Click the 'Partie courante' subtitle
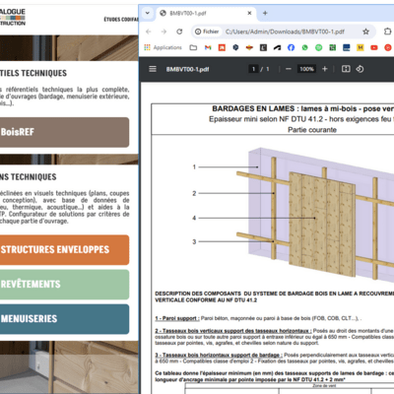394x394 pixels. click(312, 130)
